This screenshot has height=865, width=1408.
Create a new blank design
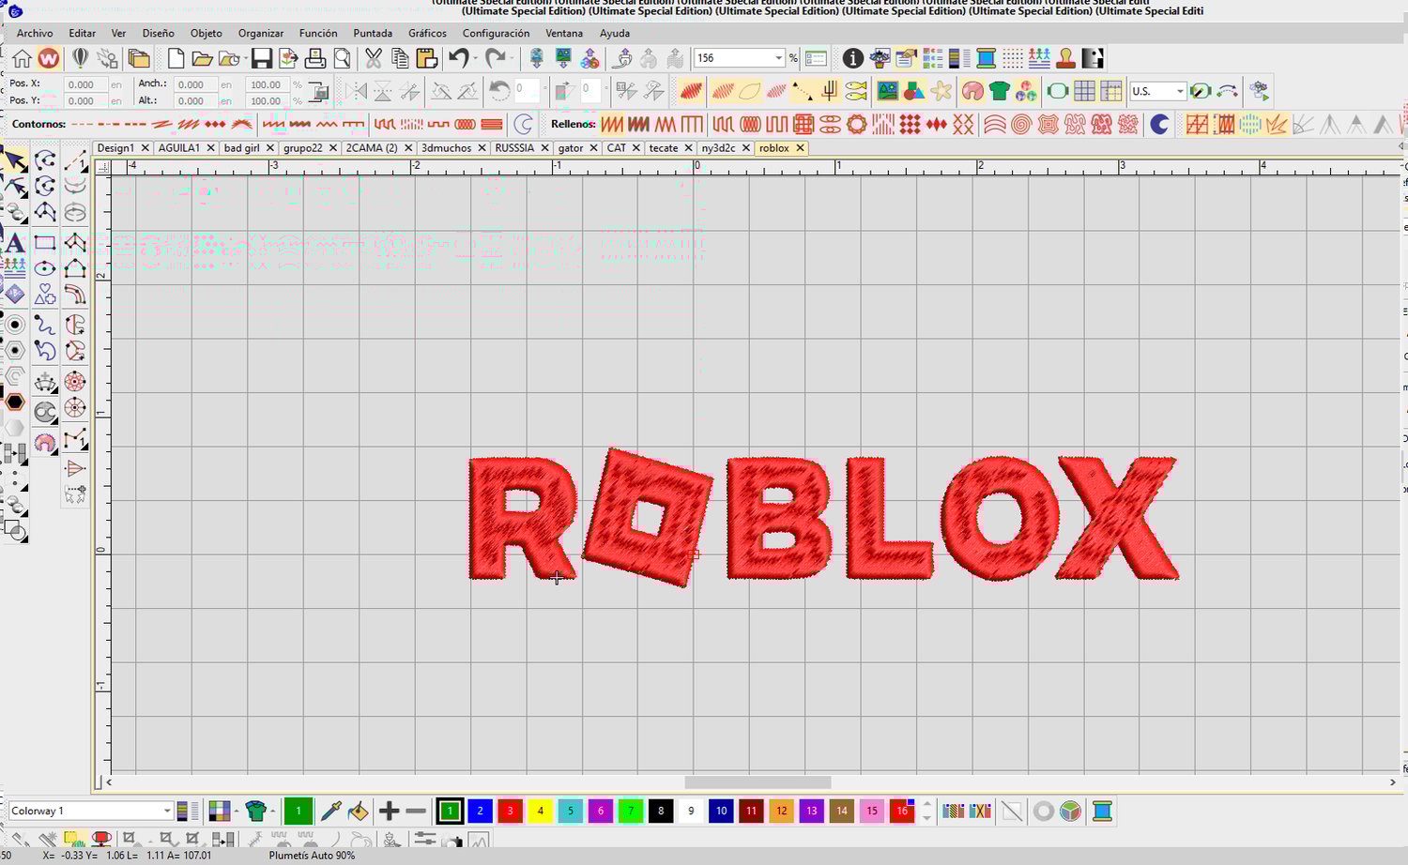176,59
